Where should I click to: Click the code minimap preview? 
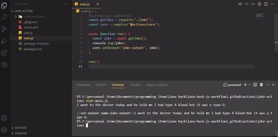(260, 15)
